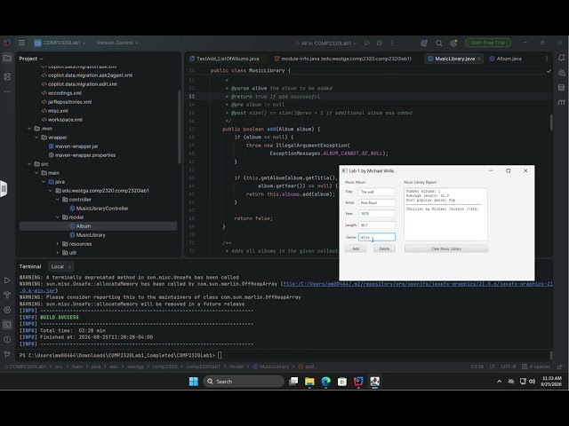Click the Length field in Lab 1 window
Screen dimensions: 569x426
point(377,225)
